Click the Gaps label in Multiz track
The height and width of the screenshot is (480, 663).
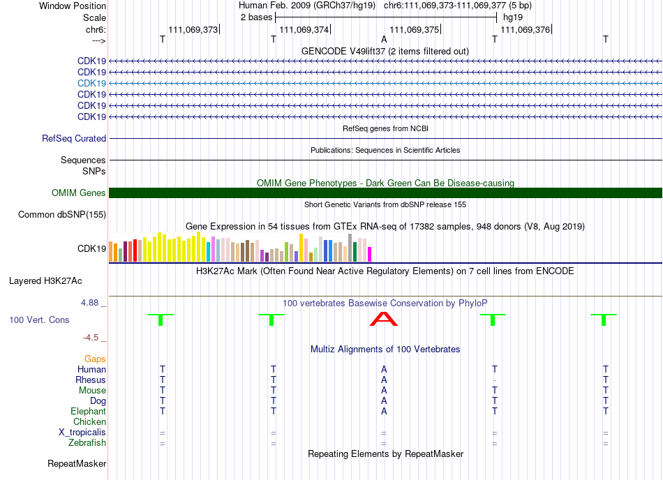point(95,359)
